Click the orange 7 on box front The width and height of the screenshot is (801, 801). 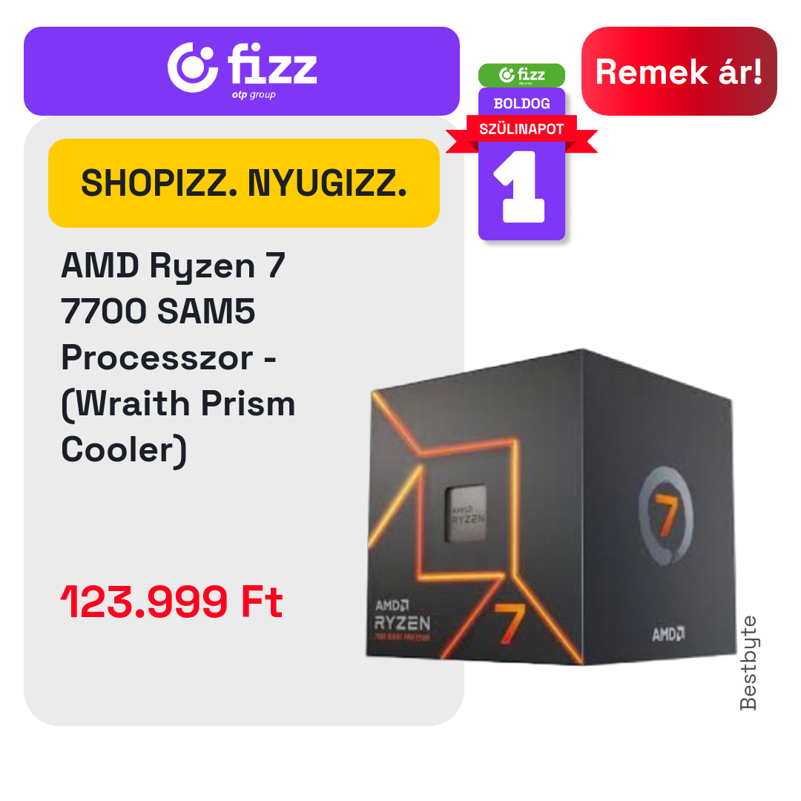point(510,624)
